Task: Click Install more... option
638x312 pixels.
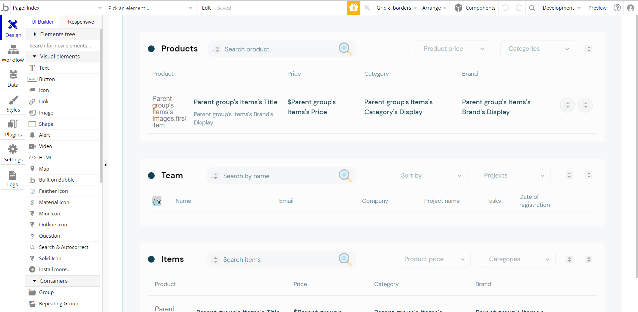Action: [63, 269]
